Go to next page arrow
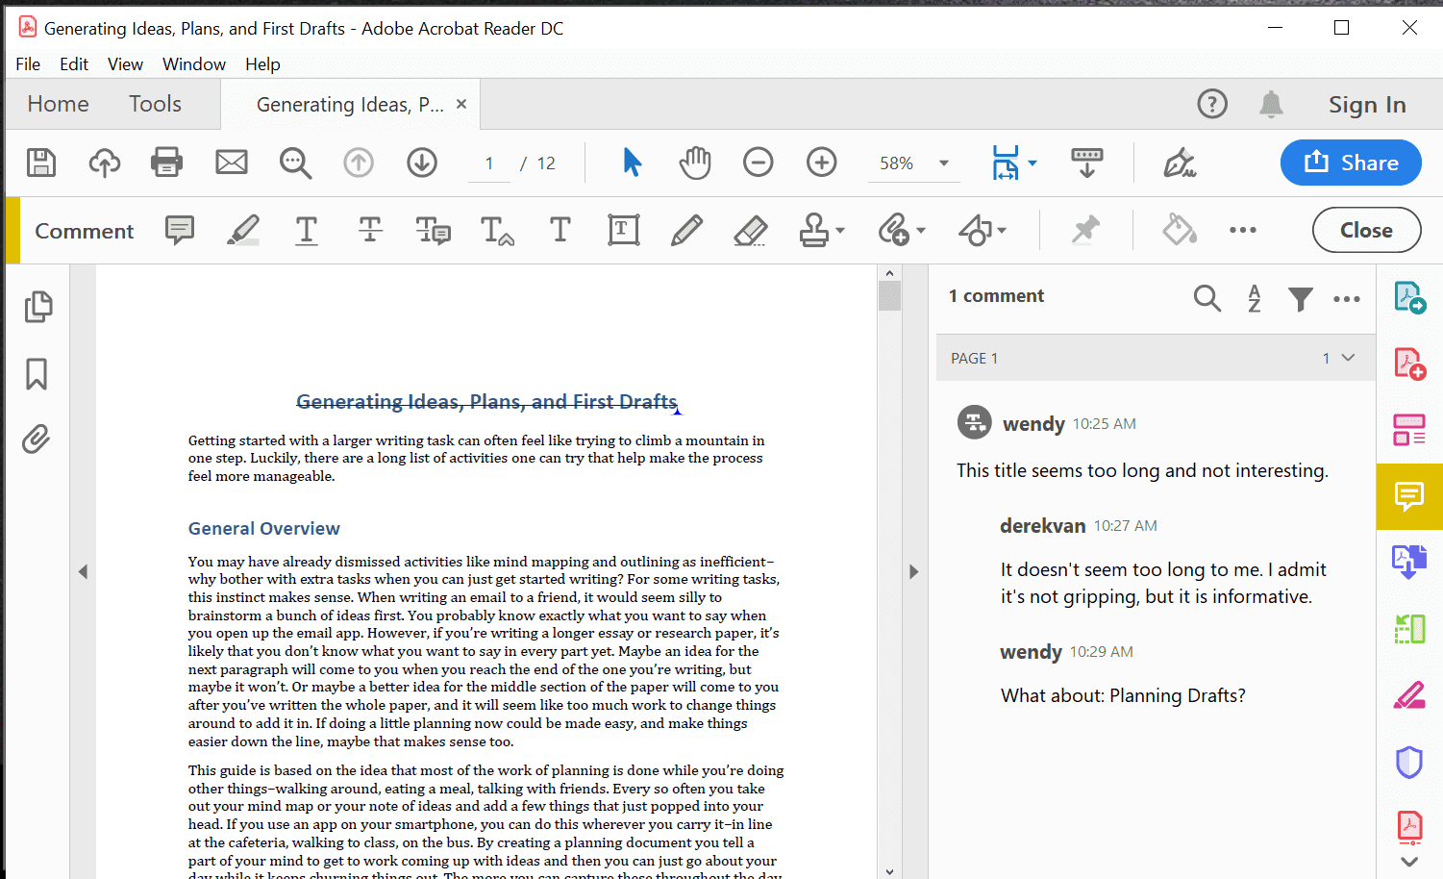This screenshot has height=879, width=1443. [422, 163]
